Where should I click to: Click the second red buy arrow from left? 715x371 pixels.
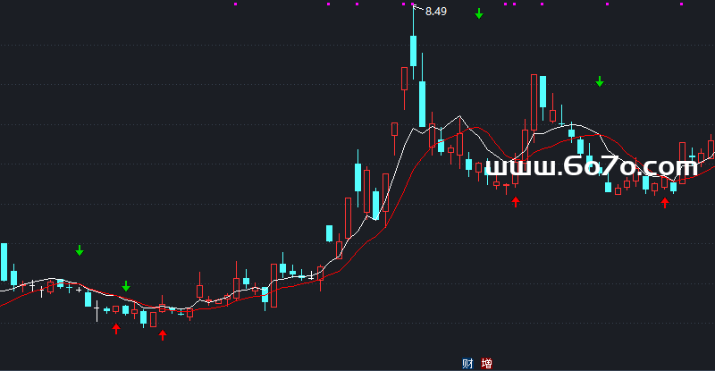(163, 334)
